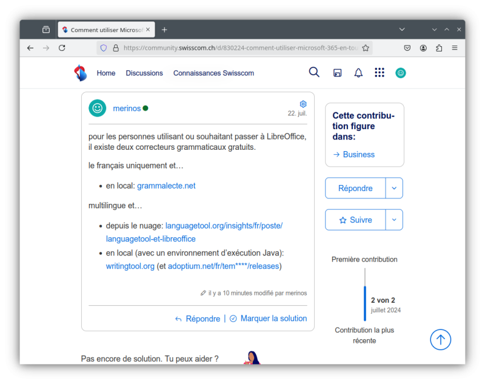The image size is (485, 384).
Task: Click the scroll-to-top arrow button
Action: click(440, 340)
